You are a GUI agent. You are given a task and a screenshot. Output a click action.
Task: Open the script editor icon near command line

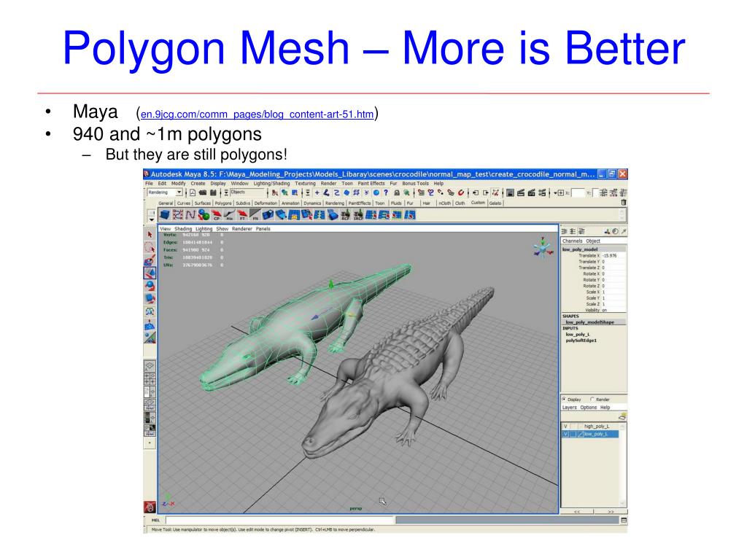coord(624,521)
